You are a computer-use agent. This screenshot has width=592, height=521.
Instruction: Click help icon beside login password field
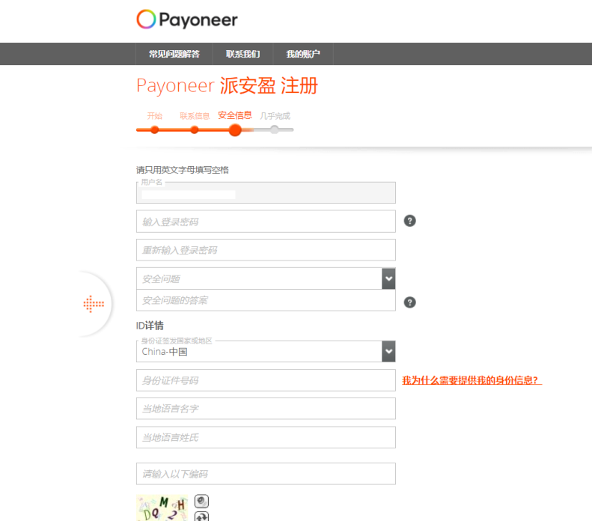(409, 221)
